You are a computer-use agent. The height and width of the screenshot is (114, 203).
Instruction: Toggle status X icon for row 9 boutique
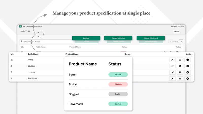click(188, 66)
